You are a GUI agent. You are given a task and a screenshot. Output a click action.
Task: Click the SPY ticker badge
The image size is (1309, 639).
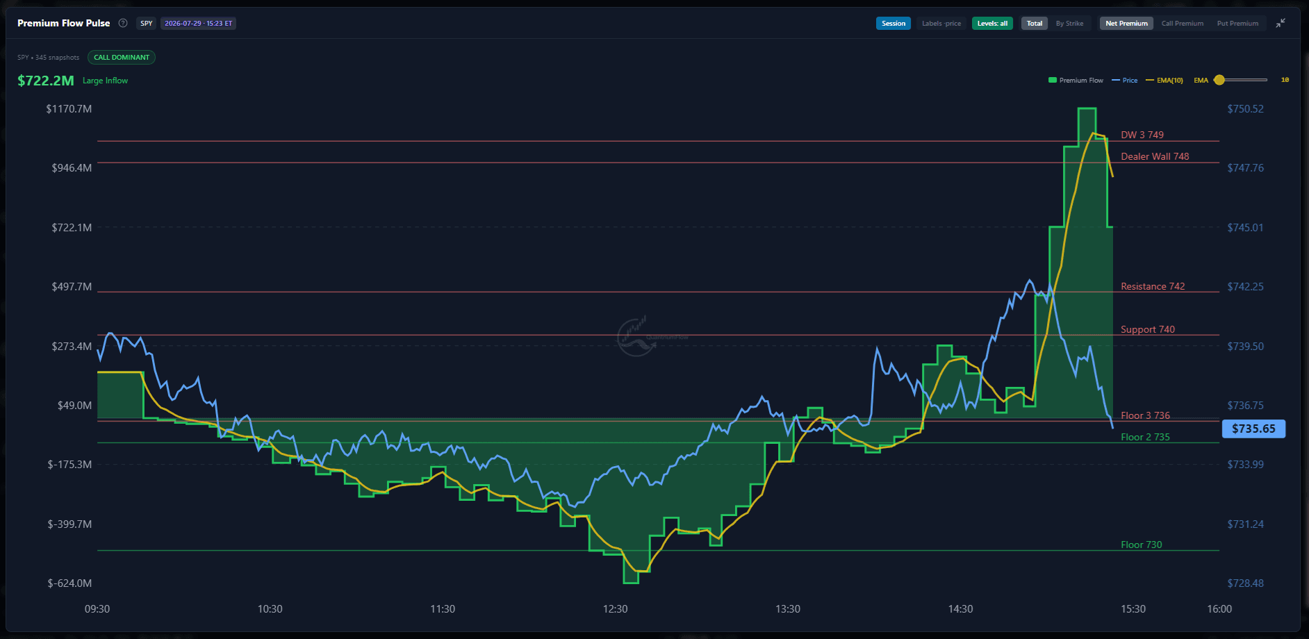point(147,24)
